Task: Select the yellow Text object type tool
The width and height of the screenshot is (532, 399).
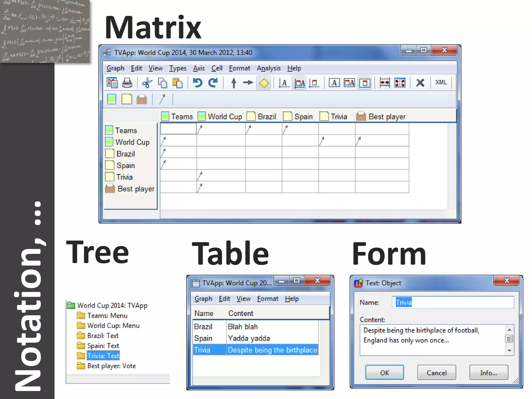Action: (x=127, y=99)
